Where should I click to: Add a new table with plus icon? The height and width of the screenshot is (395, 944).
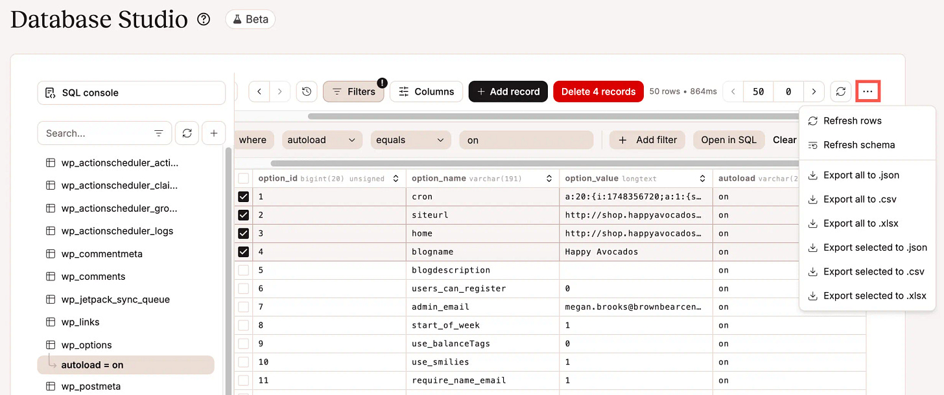coord(213,133)
